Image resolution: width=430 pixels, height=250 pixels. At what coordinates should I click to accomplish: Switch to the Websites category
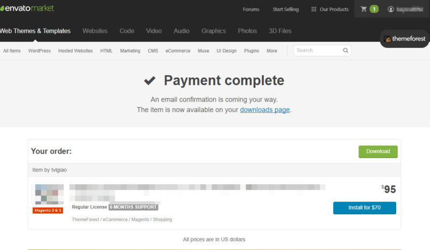(x=95, y=31)
